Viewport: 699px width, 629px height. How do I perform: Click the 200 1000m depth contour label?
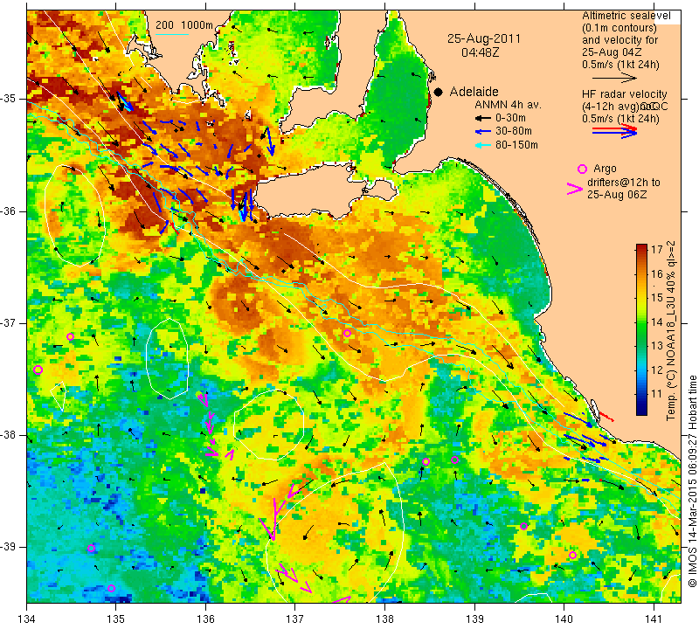pos(184,25)
